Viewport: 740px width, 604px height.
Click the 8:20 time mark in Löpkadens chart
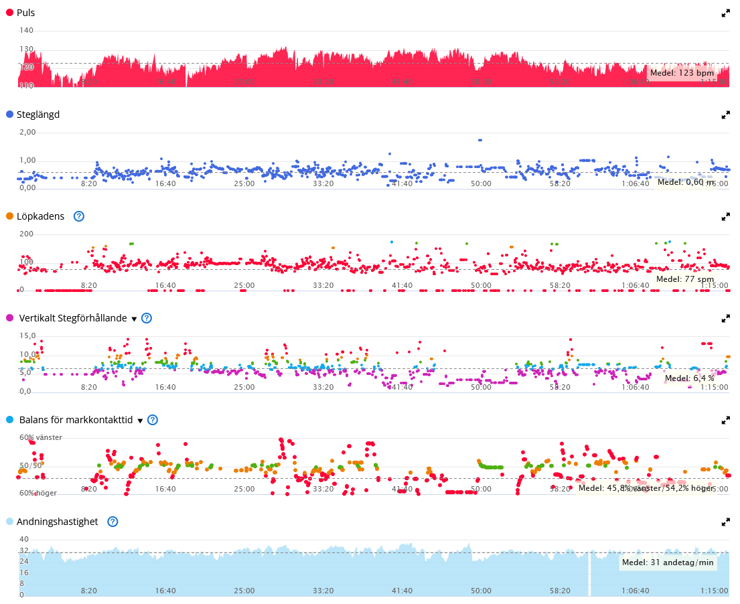coord(88,285)
